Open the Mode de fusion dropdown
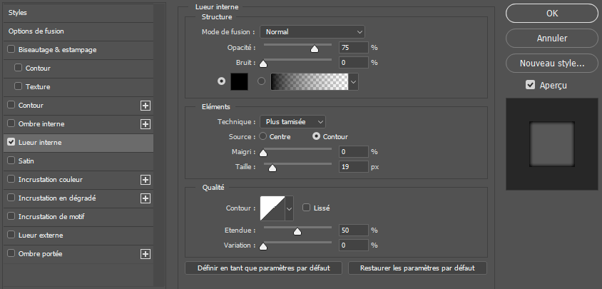The image size is (602, 289). coord(312,31)
